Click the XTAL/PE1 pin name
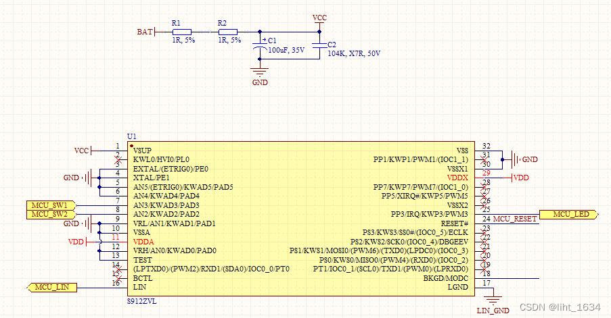This screenshot has height=318, width=611. click(151, 178)
